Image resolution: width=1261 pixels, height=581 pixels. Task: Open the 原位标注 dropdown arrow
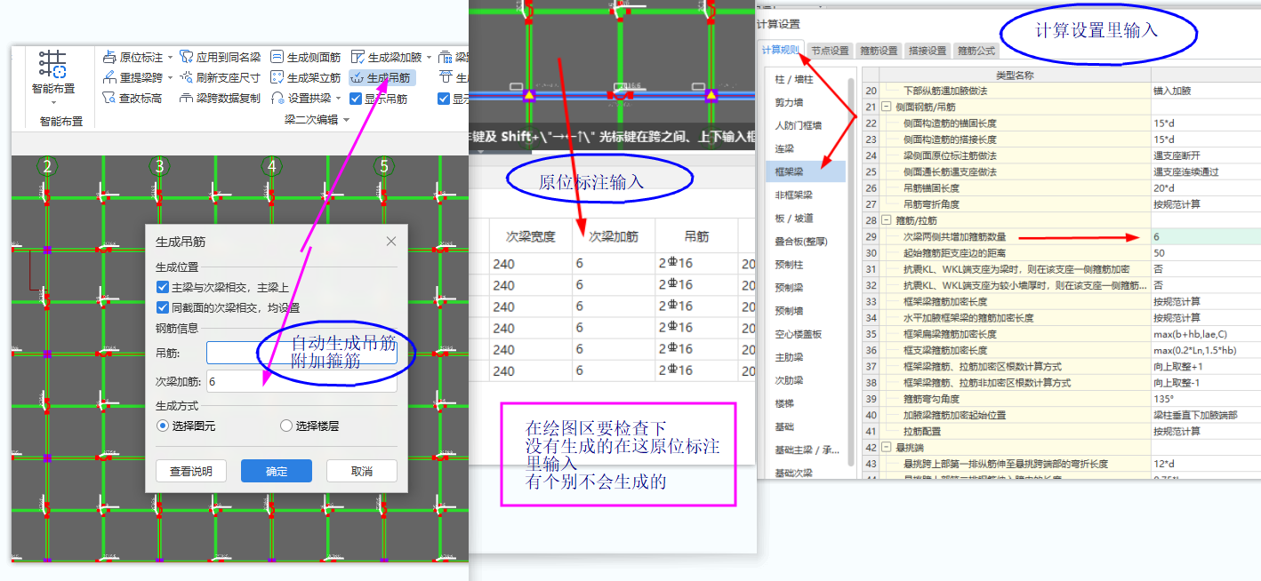point(171,57)
